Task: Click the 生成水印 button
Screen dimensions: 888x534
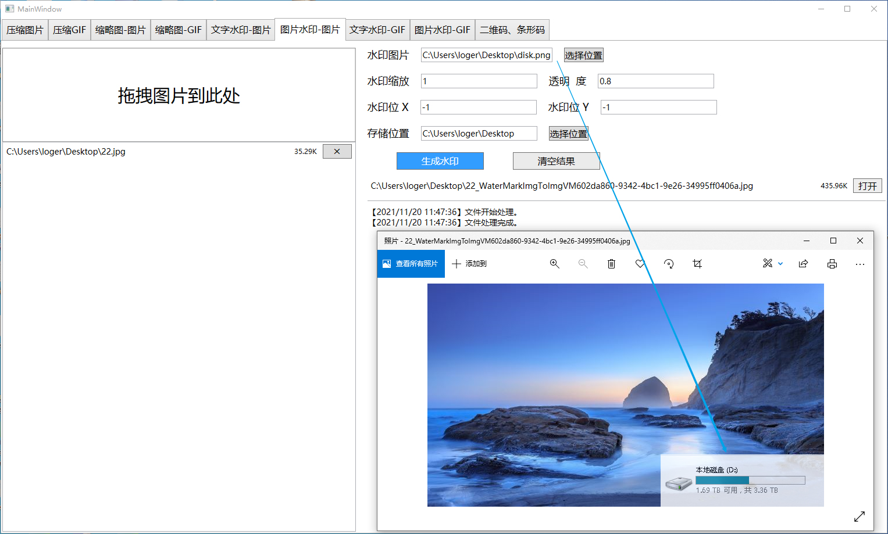Action: click(x=440, y=161)
